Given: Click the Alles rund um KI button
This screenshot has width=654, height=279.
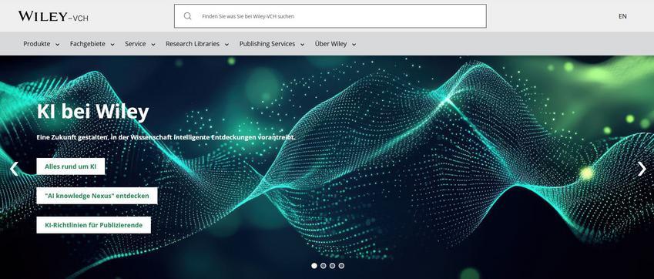Looking at the screenshot, I should (71, 166).
